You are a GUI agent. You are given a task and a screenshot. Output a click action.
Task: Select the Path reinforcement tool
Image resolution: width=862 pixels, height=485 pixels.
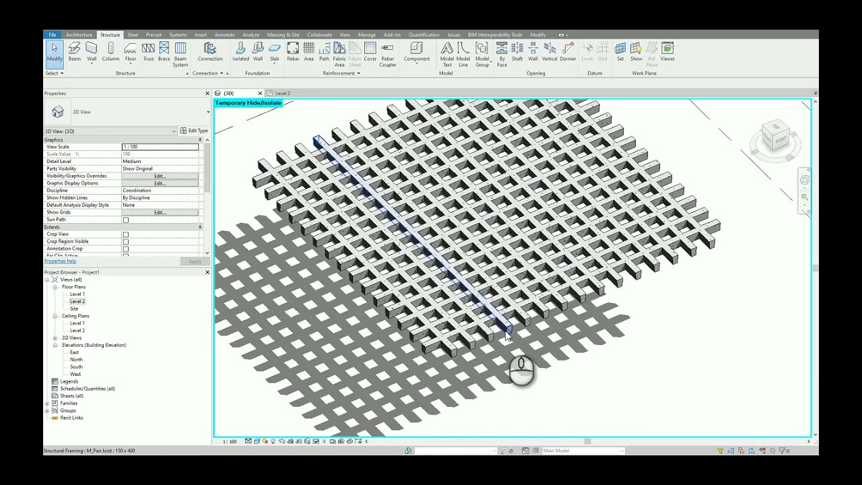324,53
